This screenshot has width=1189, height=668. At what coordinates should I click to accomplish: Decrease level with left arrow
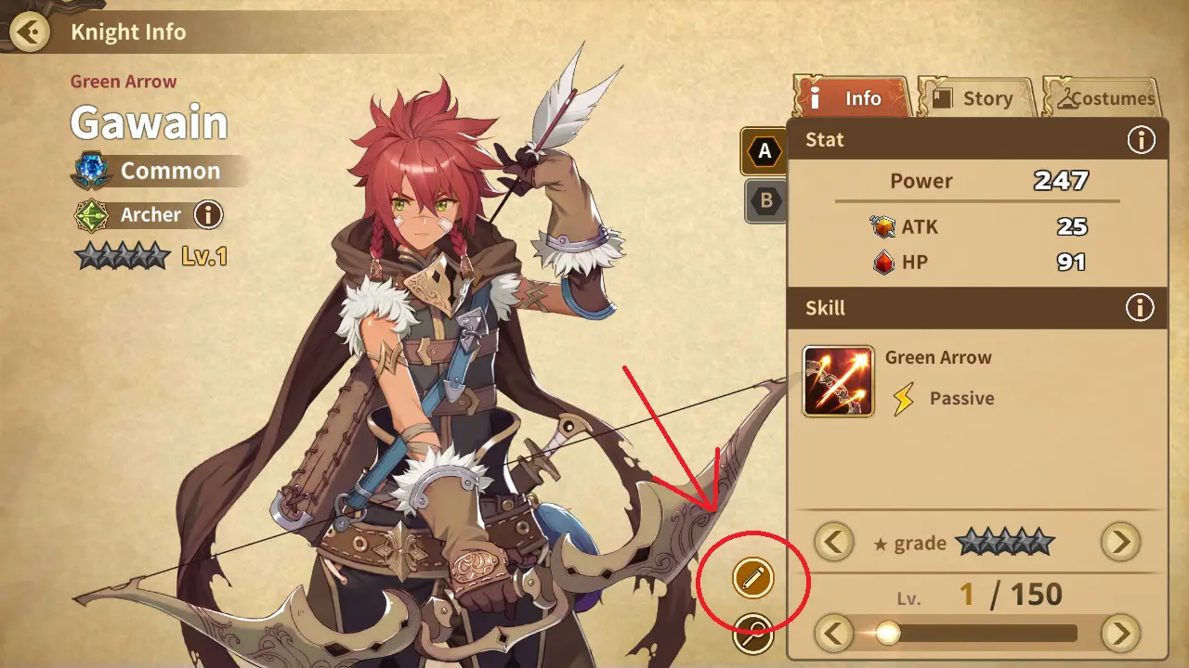pyautogui.click(x=834, y=634)
